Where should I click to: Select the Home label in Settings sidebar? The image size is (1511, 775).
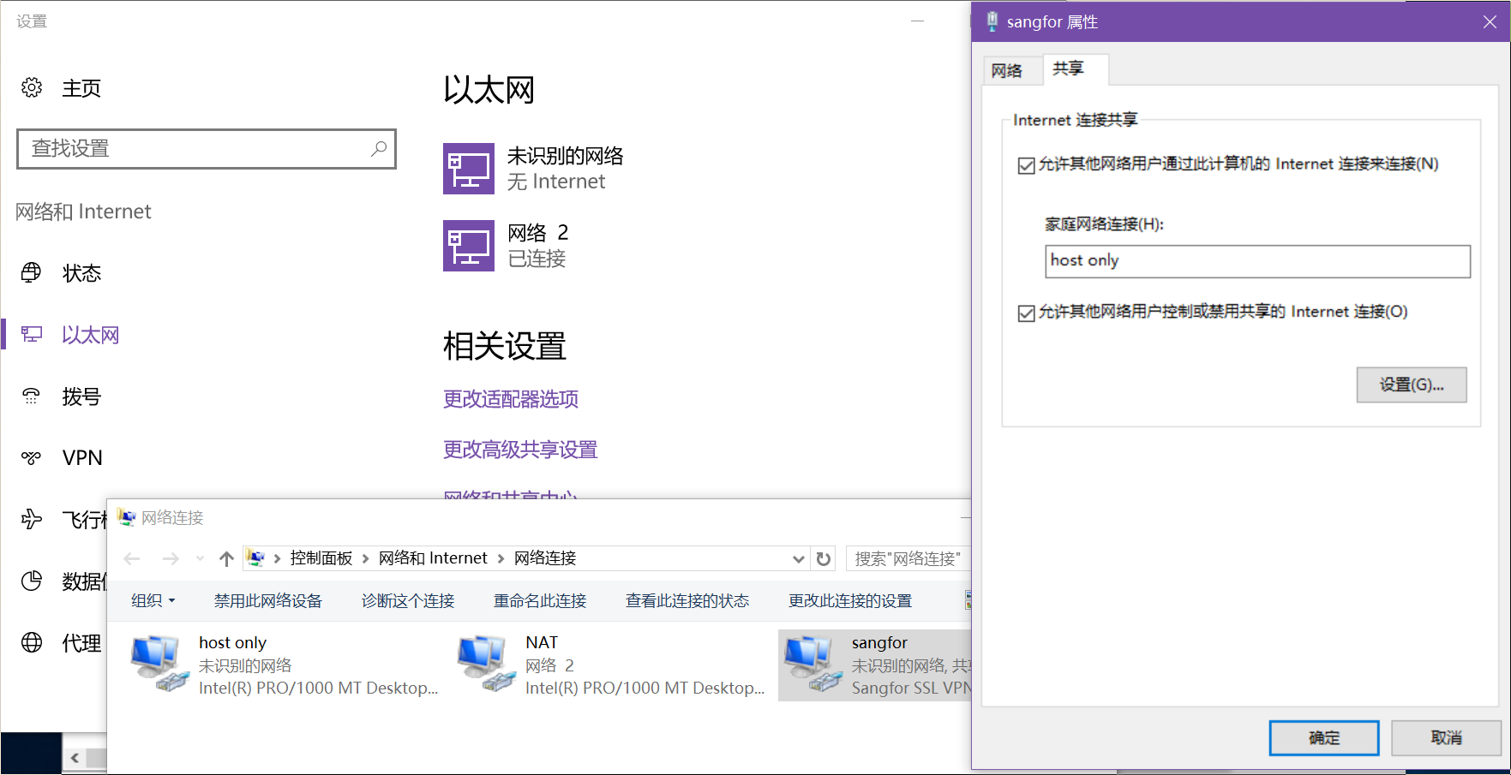click(81, 88)
